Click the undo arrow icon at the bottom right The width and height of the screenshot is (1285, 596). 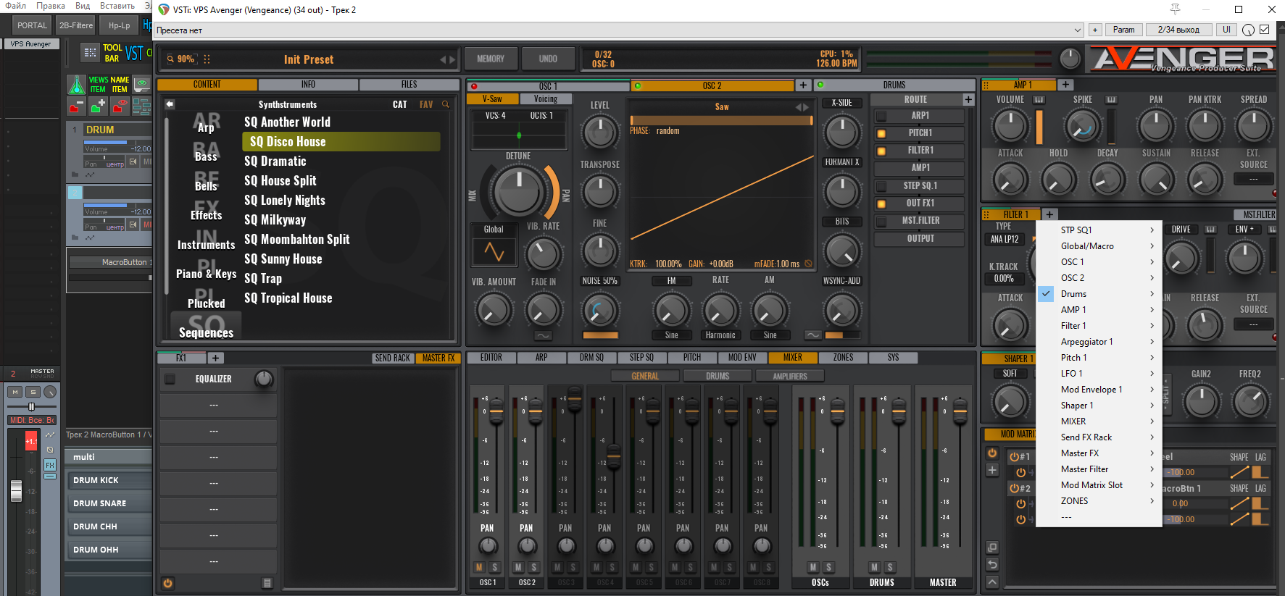[x=992, y=565]
